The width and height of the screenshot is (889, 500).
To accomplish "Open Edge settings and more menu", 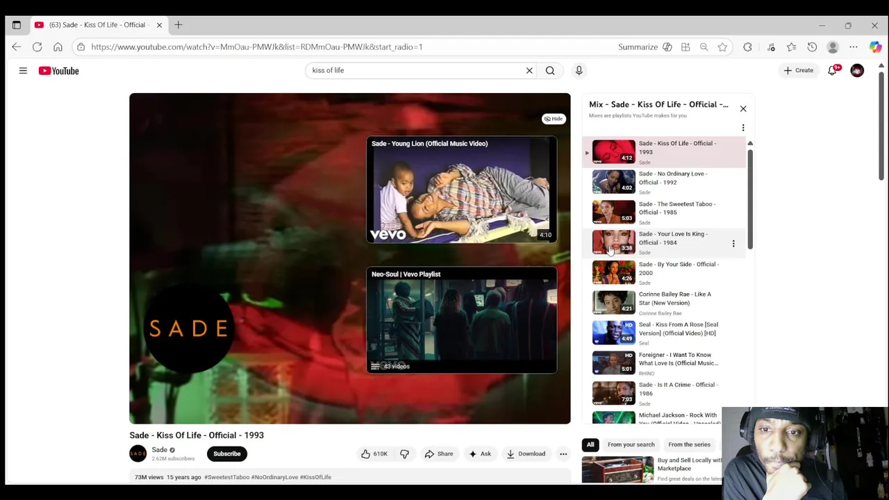I will 854,47.
